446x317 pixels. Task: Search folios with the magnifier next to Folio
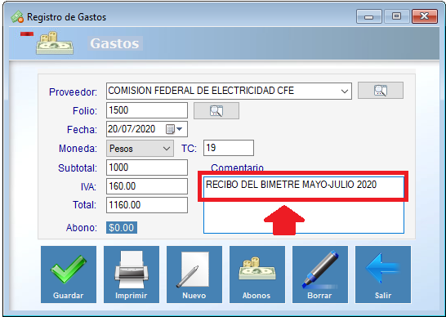216,110
